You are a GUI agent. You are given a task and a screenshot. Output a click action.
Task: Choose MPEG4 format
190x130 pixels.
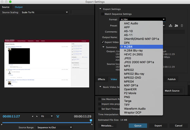coord(141,81)
